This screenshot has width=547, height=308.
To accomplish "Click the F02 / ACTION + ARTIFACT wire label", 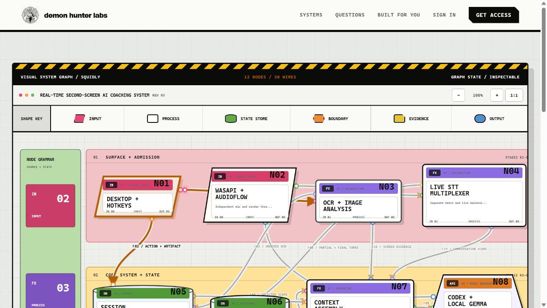I will point(157,246).
